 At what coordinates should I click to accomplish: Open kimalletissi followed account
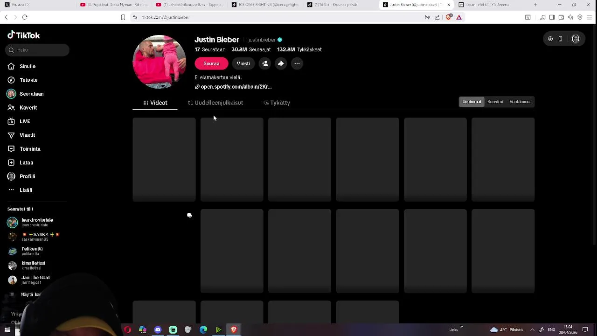pos(27,266)
